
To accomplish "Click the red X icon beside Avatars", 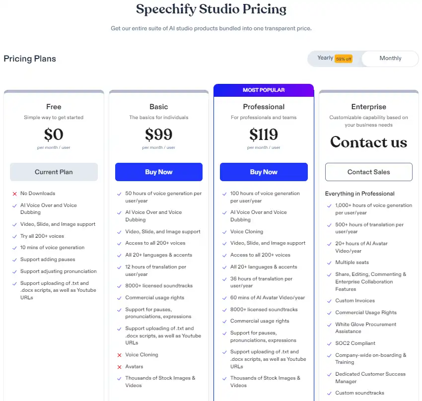I will click(x=120, y=367).
